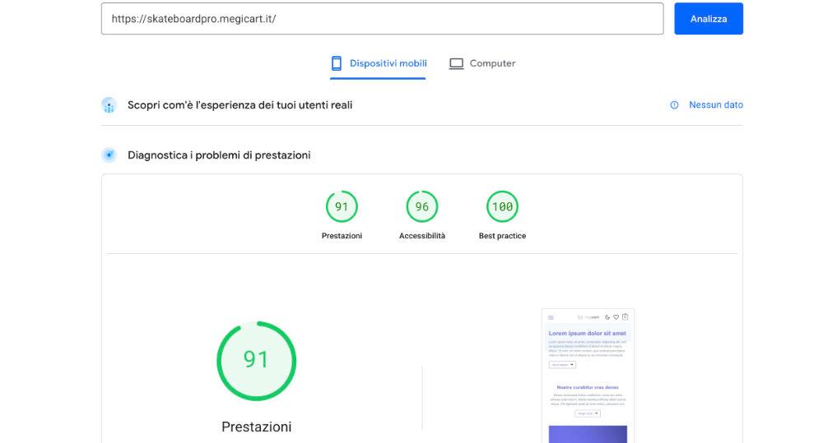Click the heart icon in page preview
This screenshot has height=443, width=823.
point(616,316)
